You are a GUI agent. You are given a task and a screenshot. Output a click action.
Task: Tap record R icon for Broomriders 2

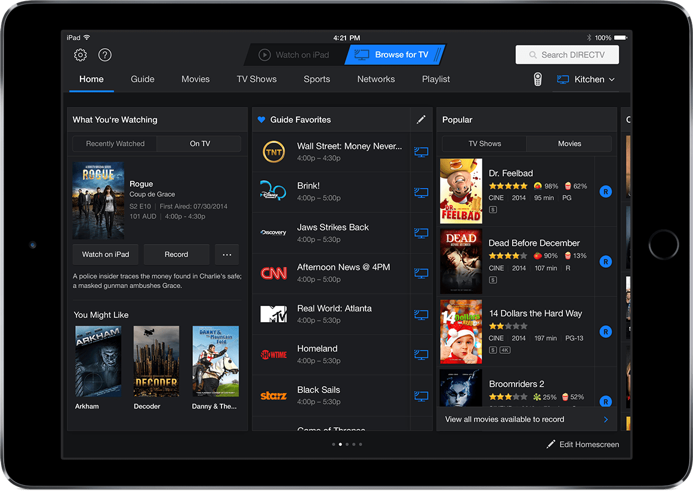pyautogui.click(x=605, y=401)
